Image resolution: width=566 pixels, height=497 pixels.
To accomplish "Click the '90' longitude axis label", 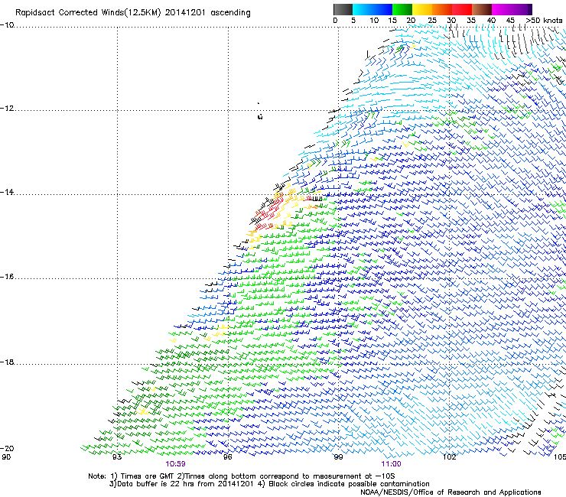I will (6, 457).
